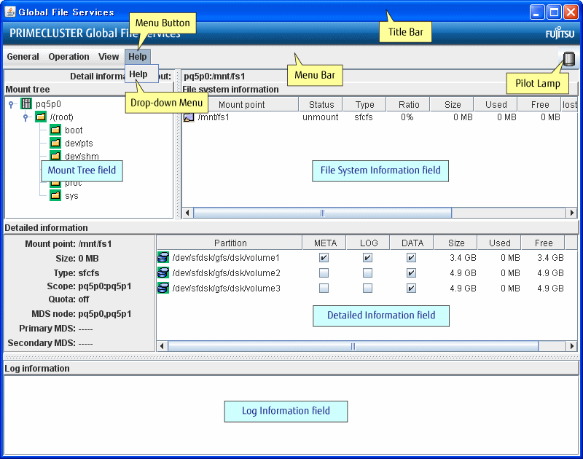The height and width of the screenshot is (459, 583).
Task: Toggle LOG checkbox for volume3
Action: (367, 289)
